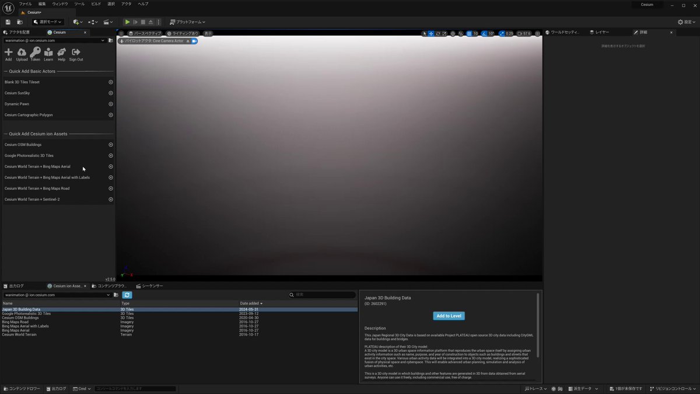The width and height of the screenshot is (700, 394).
Task: Select the viewport Scale tool
Action: click(x=444, y=33)
